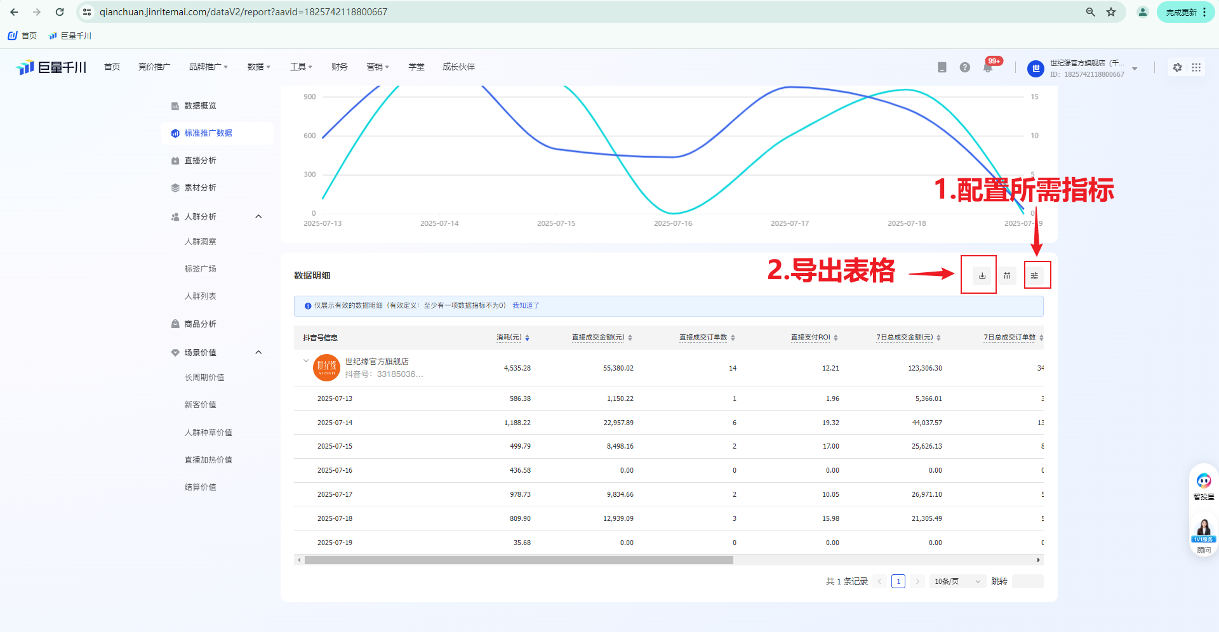
Task: Click the column layout icon beside download
Action: [1007, 275]
